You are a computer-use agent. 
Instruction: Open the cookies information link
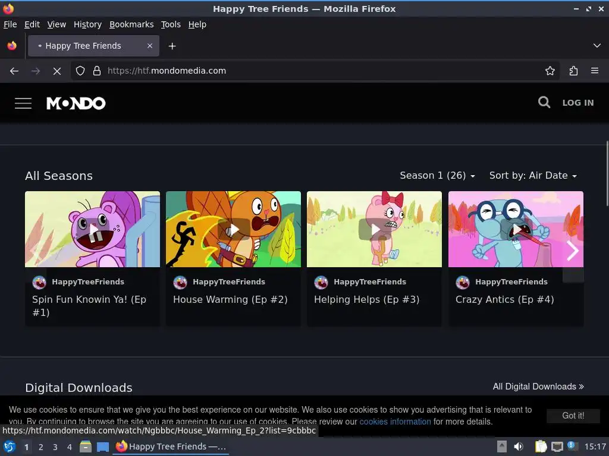pos(395,422)
